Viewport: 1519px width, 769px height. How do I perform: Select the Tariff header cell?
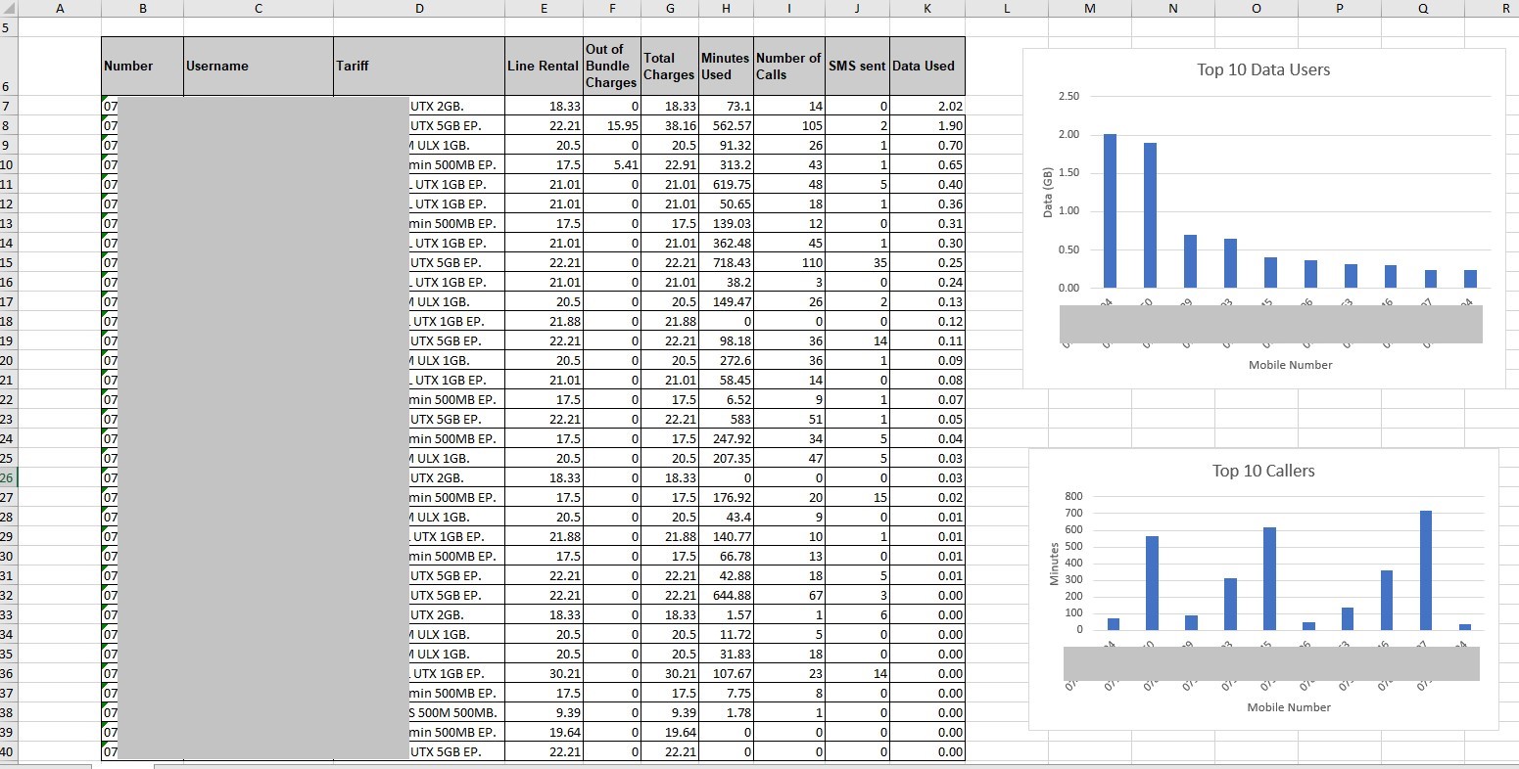click(419, 66)
